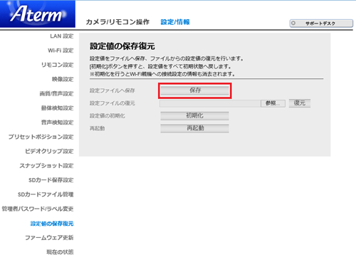Click the 設定ファイルへ保存 label
356x260 pixels.
tap(112, 90)
